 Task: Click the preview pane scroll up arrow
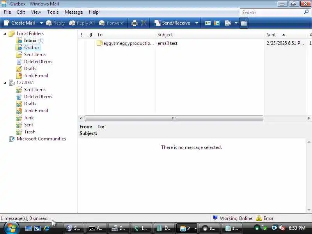click(309, 142)
